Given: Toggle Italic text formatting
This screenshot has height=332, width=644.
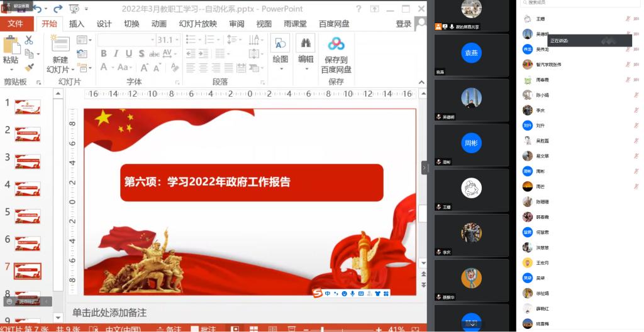Looking at the screenshot, I should click(116, 54).
